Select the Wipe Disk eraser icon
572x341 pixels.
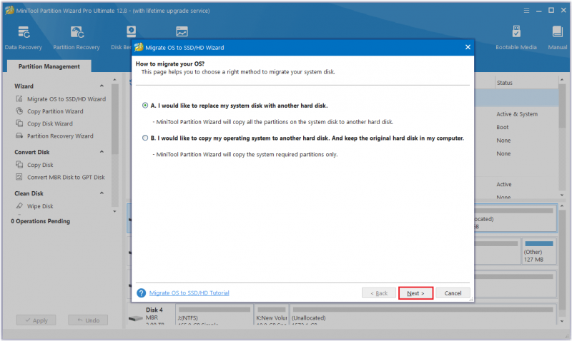coord(19,206)
